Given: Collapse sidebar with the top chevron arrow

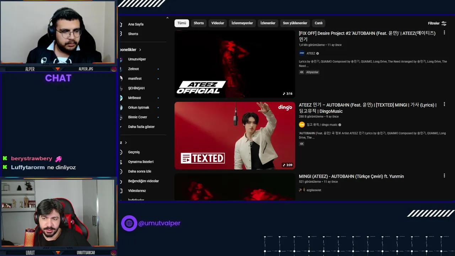Looking at the screenshot, I should tap(167, 18).
